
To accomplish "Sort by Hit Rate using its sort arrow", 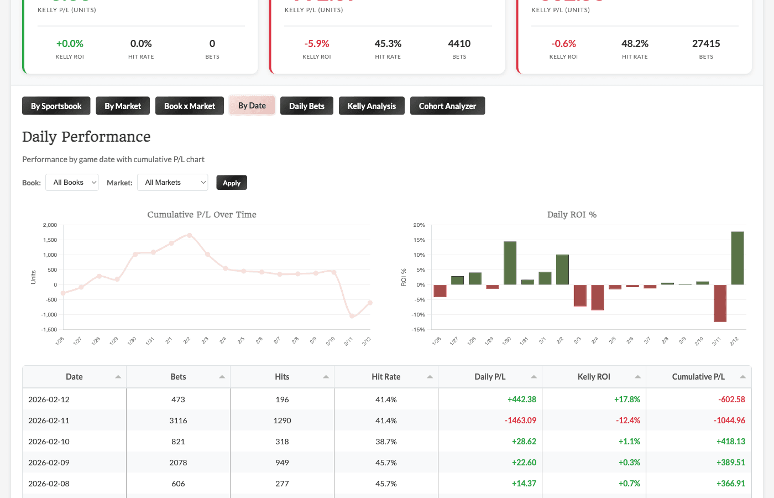I will (x=429, y=376).
